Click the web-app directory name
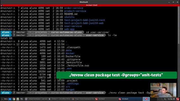 69,29
